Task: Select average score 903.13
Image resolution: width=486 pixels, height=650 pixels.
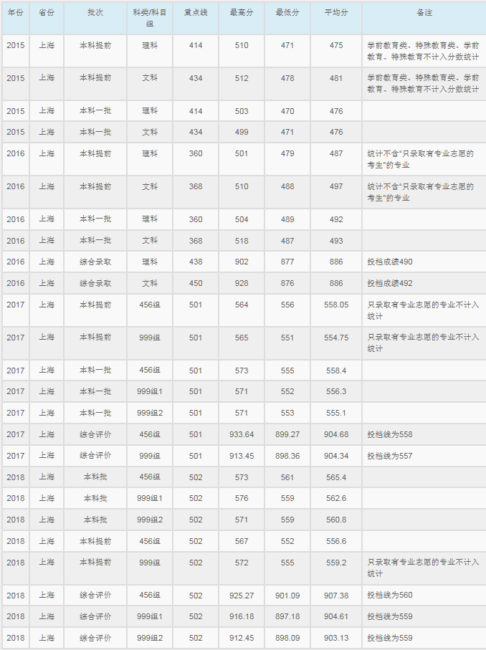Action: click(x=336, y=639)
